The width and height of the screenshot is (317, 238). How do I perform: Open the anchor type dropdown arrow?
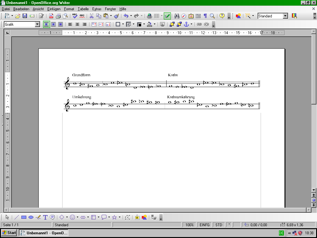coord(191,24)
